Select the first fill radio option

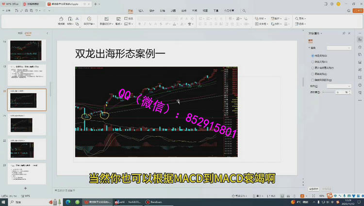(x=312, y=56)
